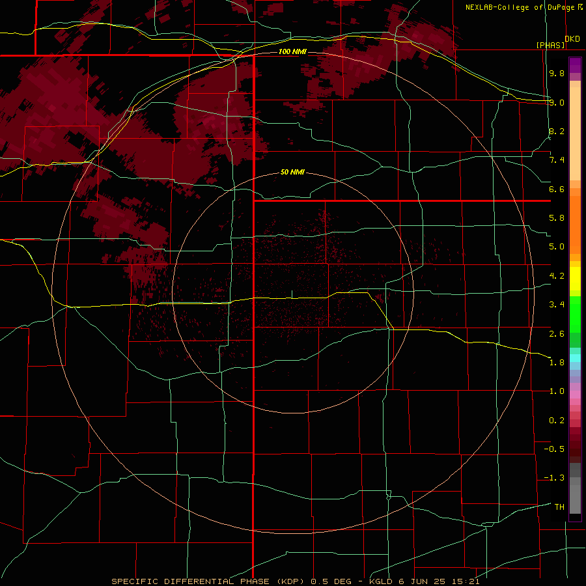Select the 9.0 value on the color scale

click(x=557, y=102)
